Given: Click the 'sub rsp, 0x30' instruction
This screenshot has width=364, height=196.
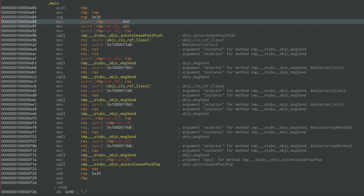Looking at the screenshot, I should (79, 17).
